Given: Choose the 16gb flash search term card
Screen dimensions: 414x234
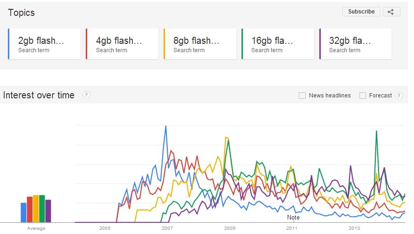Looking at the screenshot, I should [x=278, y=44].
